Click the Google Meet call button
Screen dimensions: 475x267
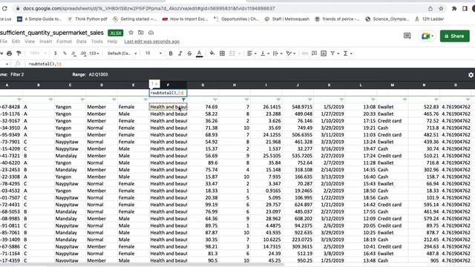[x=427, y=36]
